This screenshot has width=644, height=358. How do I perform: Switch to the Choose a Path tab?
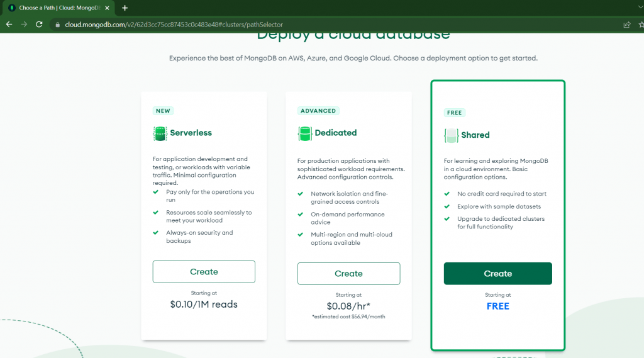59,8
